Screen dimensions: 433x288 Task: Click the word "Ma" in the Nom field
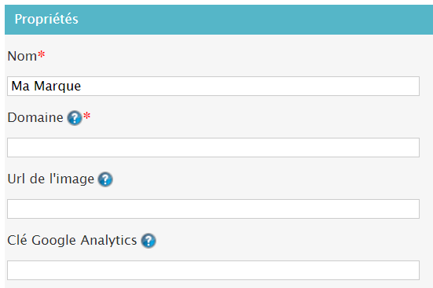tap(20, 86)
